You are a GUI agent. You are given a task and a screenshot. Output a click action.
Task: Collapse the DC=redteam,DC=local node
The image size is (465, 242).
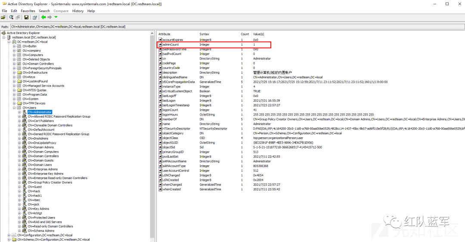click(x=9, y=42)
